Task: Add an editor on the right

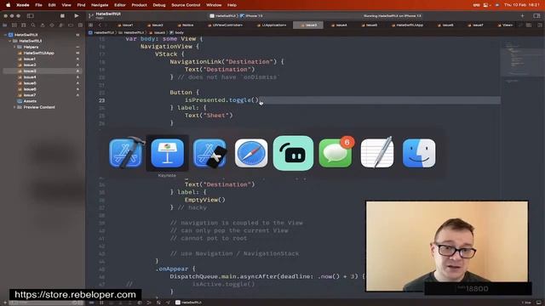Action: 539,25
